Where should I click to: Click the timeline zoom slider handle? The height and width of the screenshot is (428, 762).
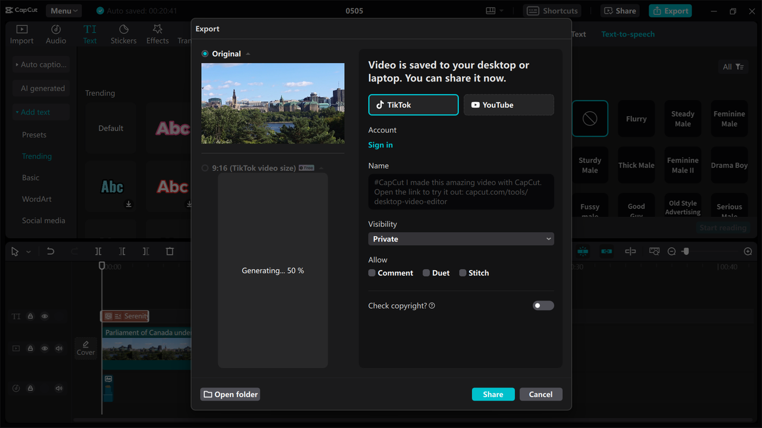point(686,251)
